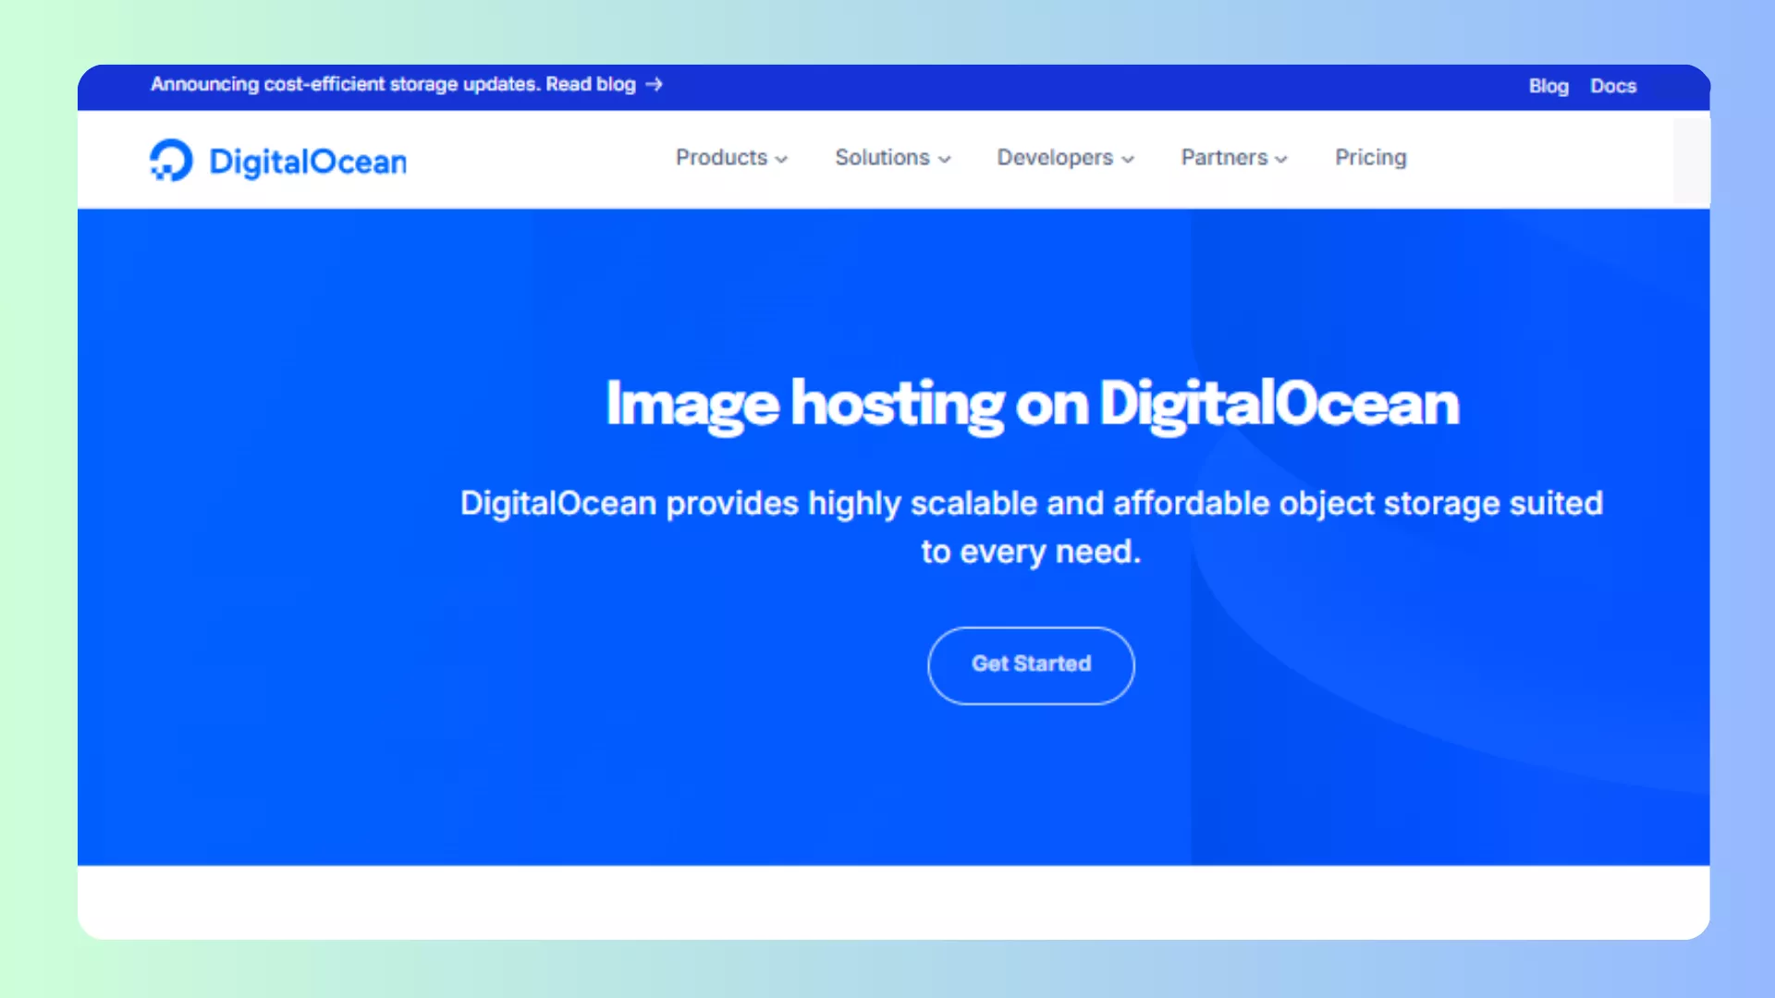Viewport: 1775px width, 998px height.
Task: Select Products in the navigation bar
Action: [x=721, y=157]
